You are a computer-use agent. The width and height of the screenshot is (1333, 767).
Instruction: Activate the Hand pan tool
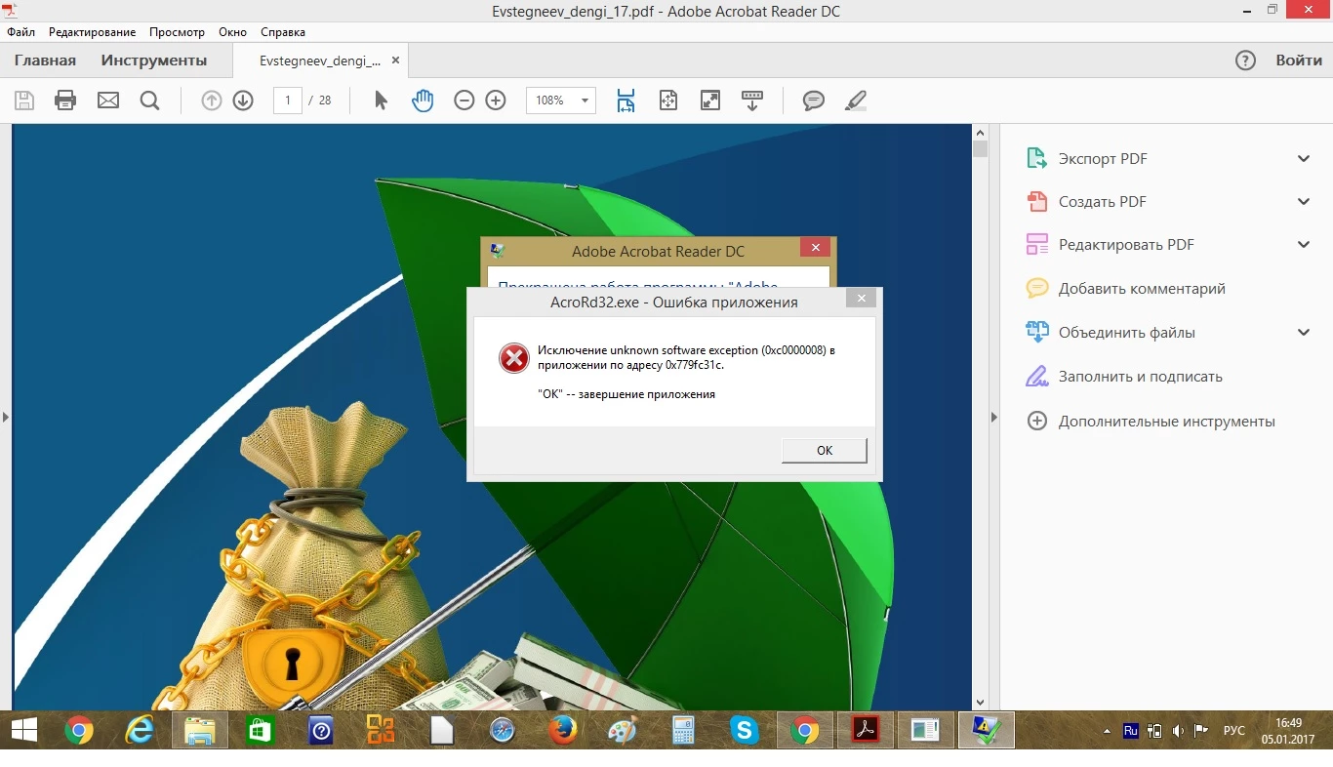tap(422, 101)
